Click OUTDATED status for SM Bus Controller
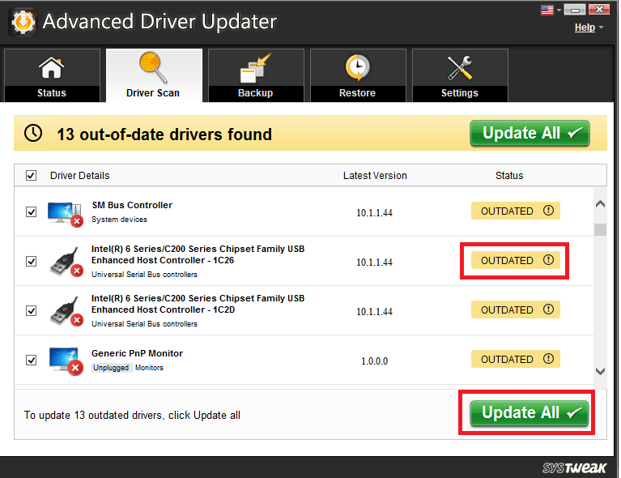Viewport: 621px width, 478px height. coord(515,211)
